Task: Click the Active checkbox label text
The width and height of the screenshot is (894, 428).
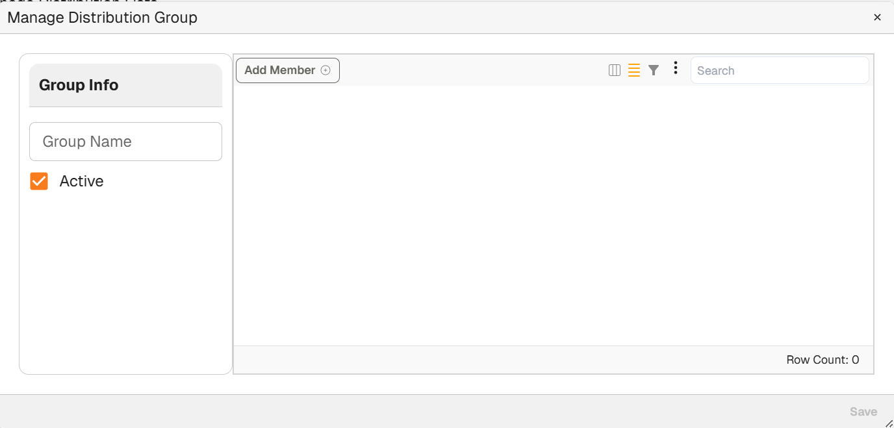Action: (81, 181)
